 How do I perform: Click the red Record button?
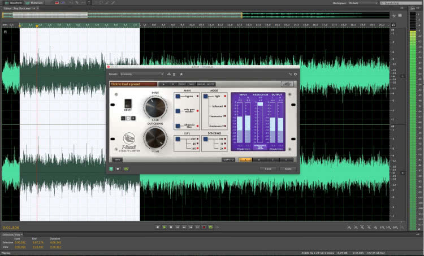204,227
